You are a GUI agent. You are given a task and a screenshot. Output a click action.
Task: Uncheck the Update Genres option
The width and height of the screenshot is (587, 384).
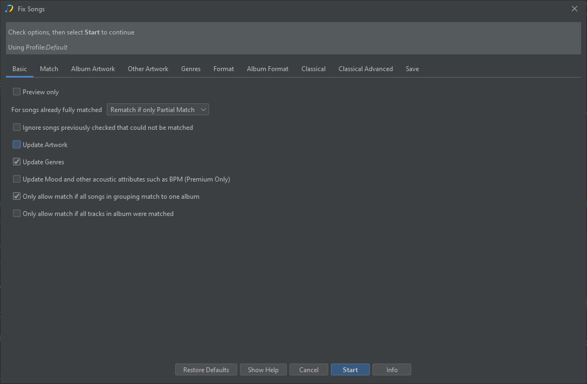click(17, 162)
